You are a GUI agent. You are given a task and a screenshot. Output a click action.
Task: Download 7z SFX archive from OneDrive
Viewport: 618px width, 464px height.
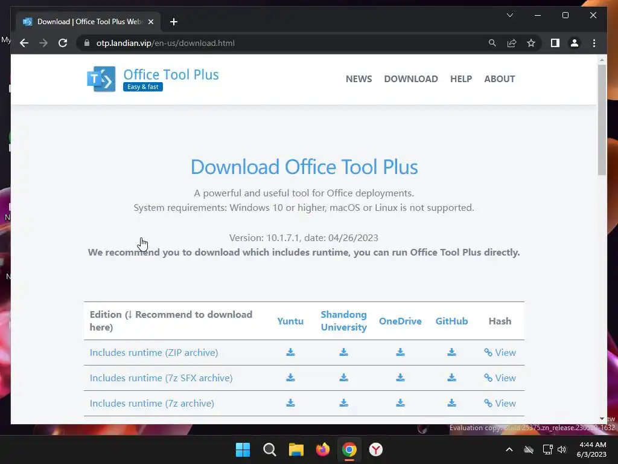pos(401,378)
